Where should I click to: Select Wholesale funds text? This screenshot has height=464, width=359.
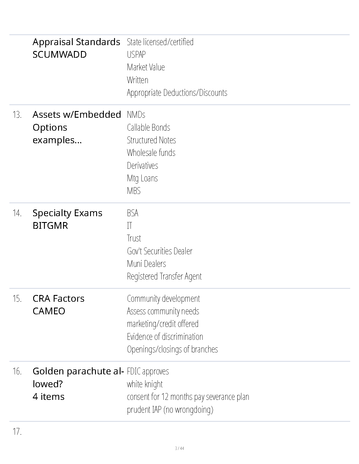151,153
